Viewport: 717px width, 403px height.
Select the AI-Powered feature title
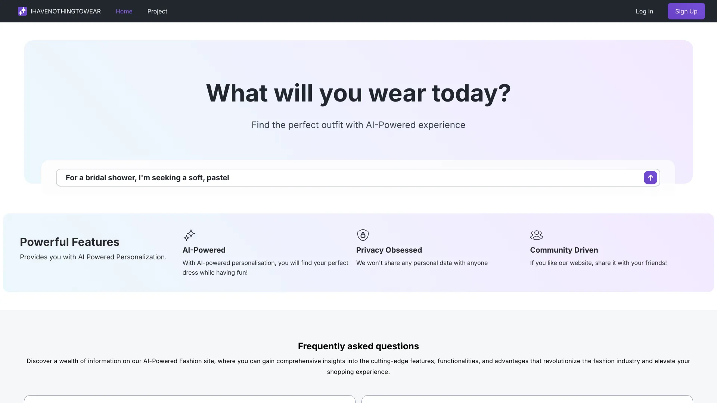204,250
